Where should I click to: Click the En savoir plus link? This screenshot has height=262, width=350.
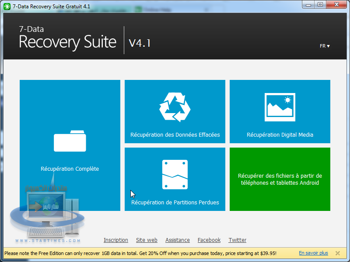coord(313,253)
